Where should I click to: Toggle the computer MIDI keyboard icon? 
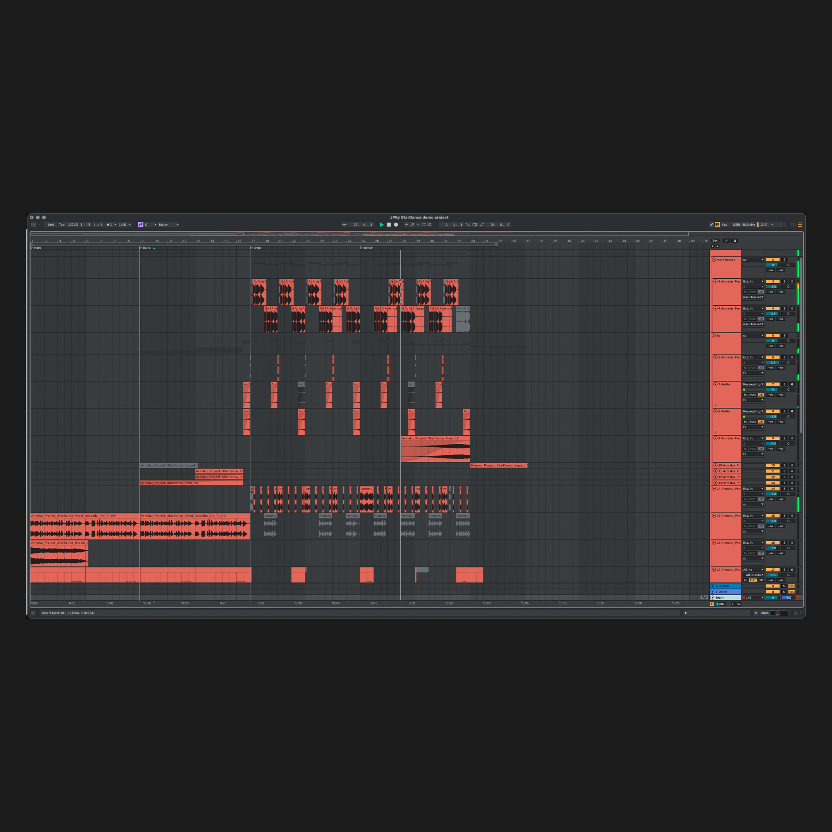click(717, 225)
